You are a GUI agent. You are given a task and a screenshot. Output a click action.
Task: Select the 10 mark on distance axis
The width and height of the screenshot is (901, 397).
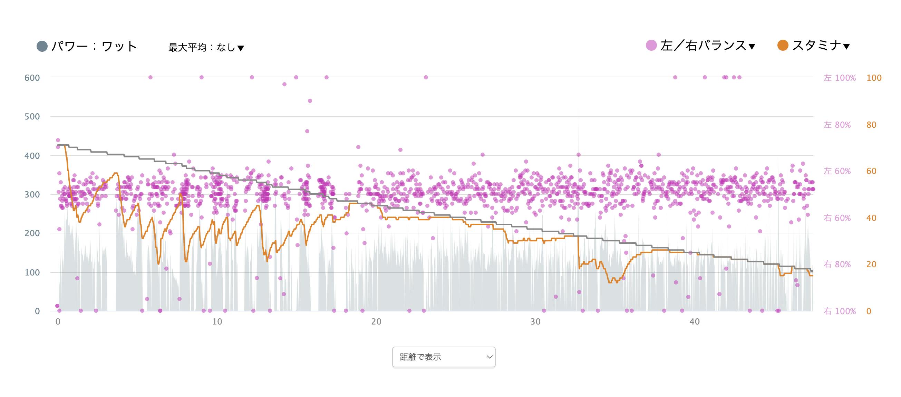(x=217, y=322)
